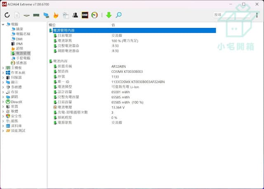The height and width of the screenshot is (189, 264).
Task: Click the 值 column header
Action: click(x=113, y=25)
